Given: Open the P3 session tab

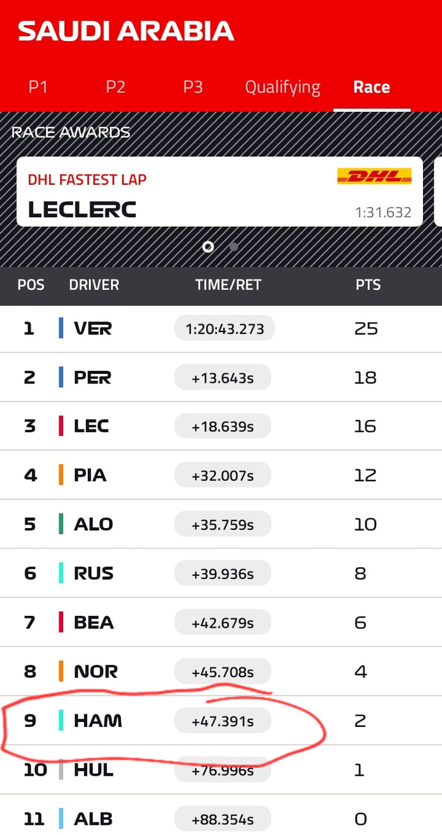Looking at the screenshot, I should coord(193,87).
